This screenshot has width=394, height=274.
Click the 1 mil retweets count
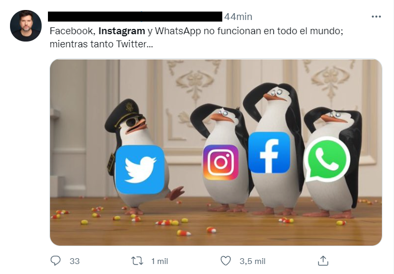tap(160, 261)
